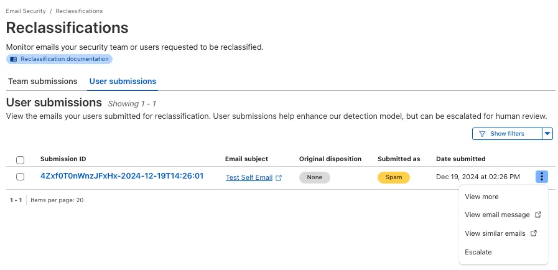Viewport: 558px width, 270px height.
Task: Toggle the select-all checkbox in the table header
Action: (x=20, y=159)
